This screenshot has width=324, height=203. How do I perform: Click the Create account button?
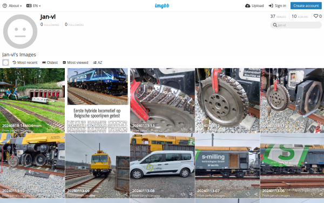[306, 6]
